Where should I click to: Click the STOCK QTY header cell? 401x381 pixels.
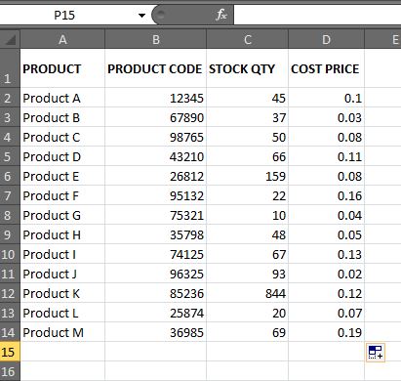click(x=247, y=68)
